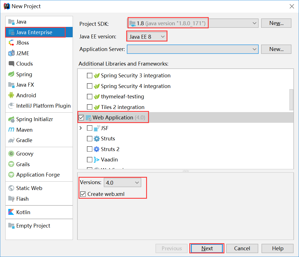Choose the Application Forge icon
The height and width of the screenshot is (257, 299).
click(12, 175)
